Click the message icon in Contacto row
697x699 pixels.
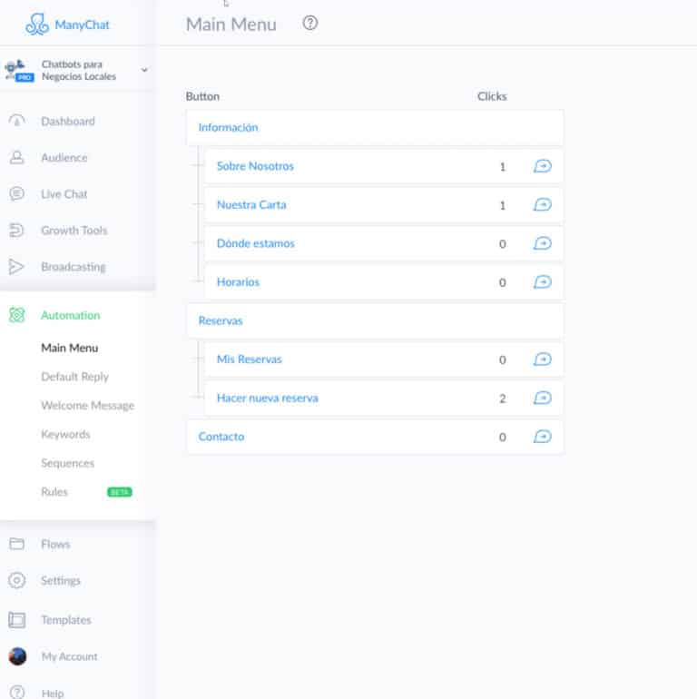[x=542, y=437]
